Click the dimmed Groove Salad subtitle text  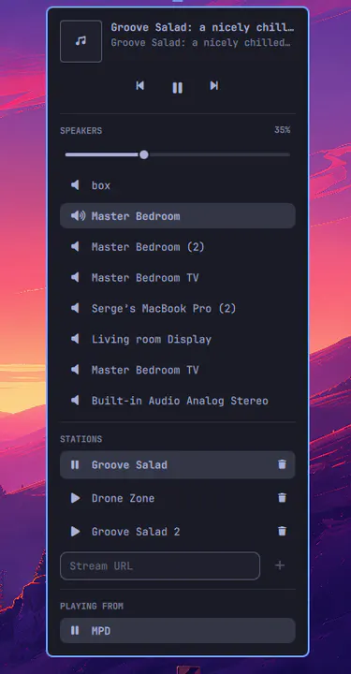[x=201, y=43]
